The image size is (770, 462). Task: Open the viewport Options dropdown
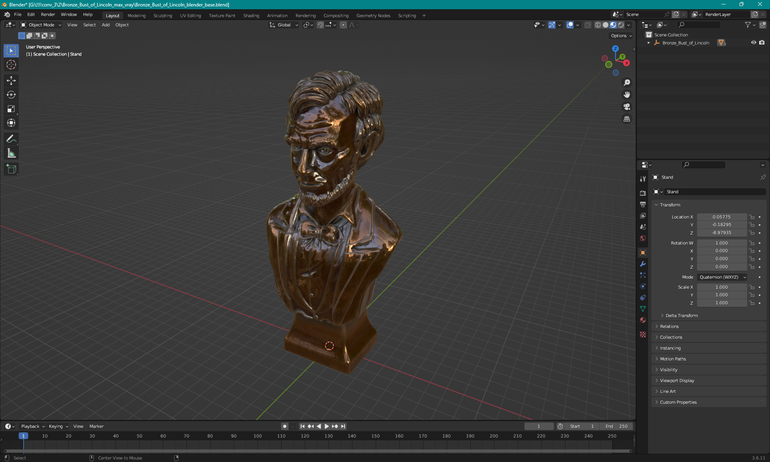(621, 36)
